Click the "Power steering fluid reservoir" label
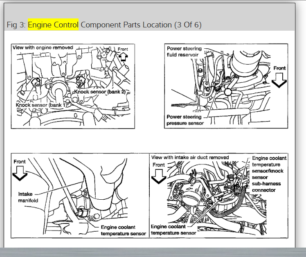Viewport: 306px width, 257px height. point(184,52)
